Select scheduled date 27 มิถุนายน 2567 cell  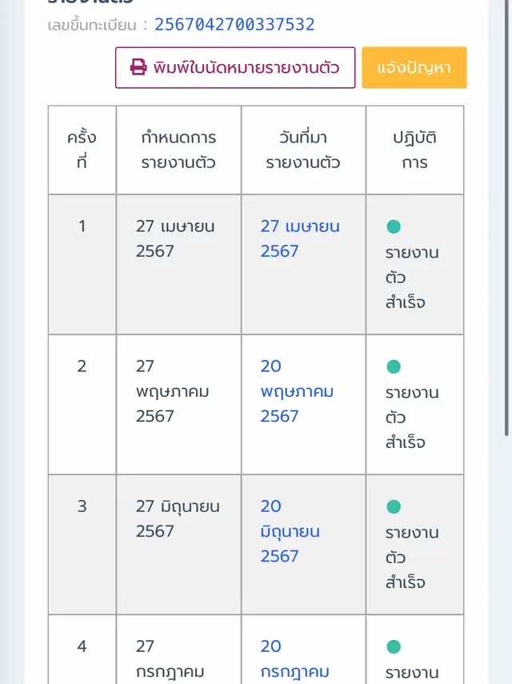coord(178,545)
